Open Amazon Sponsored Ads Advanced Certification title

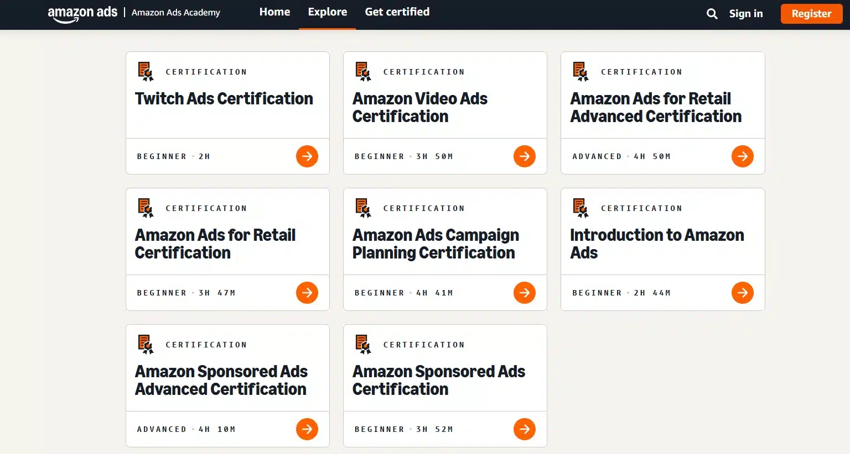pyautogui.click(x=221, y=381)
